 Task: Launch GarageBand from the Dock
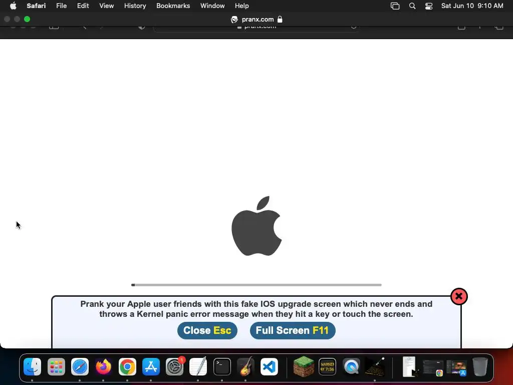tap(245, 366)
